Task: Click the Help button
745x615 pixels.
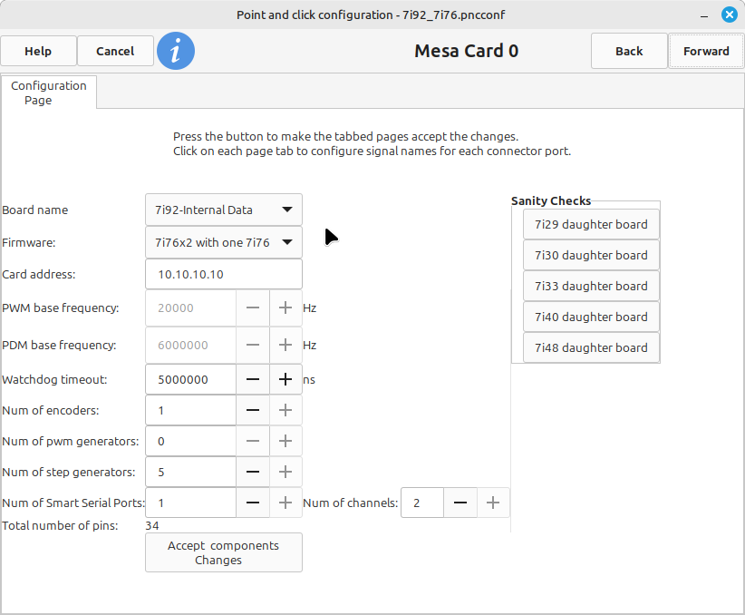Action: coord(38,51)
